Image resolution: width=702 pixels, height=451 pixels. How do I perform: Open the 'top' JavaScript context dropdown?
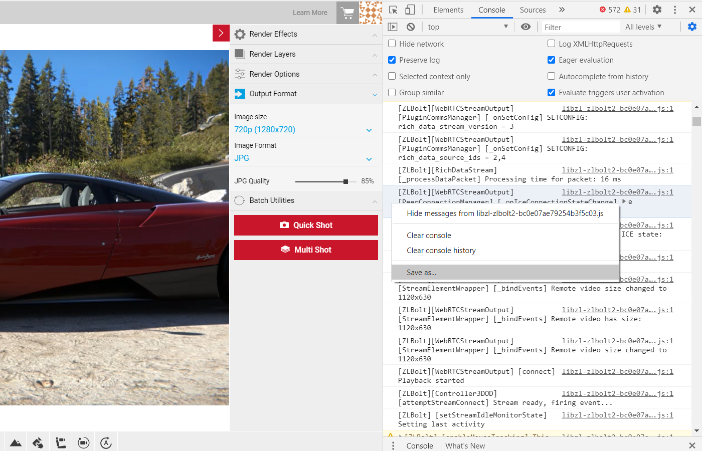(x=468, y=27)
